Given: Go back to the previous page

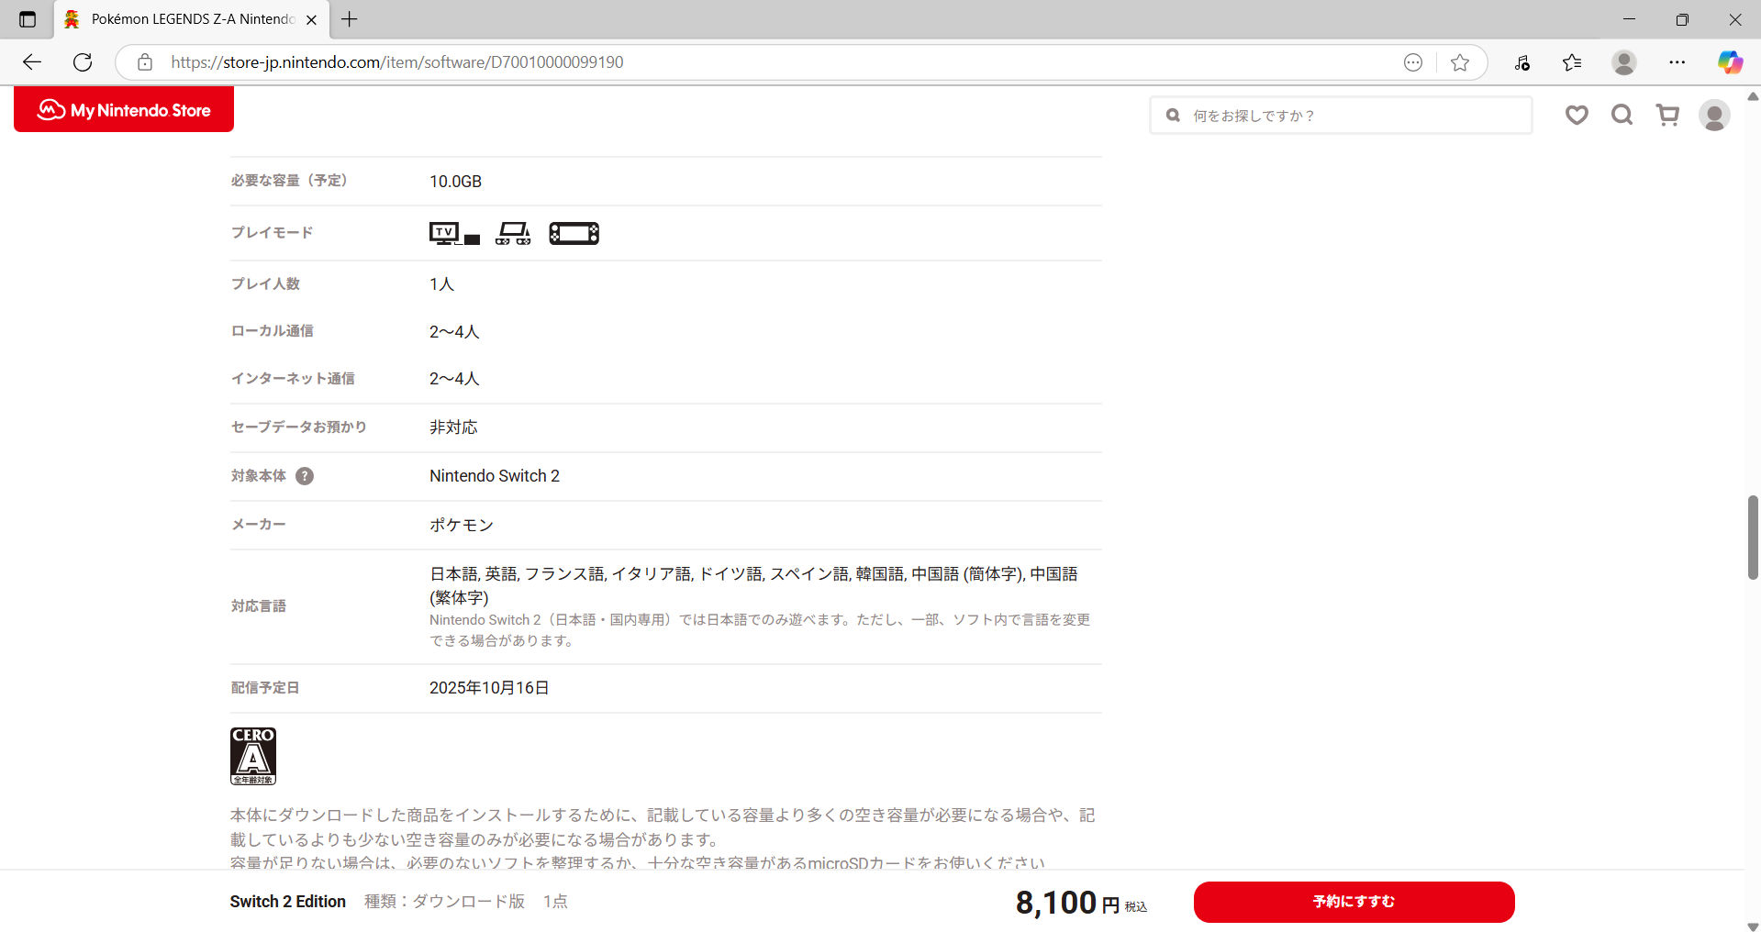Looking at the screenshot, I should point(32,62).
